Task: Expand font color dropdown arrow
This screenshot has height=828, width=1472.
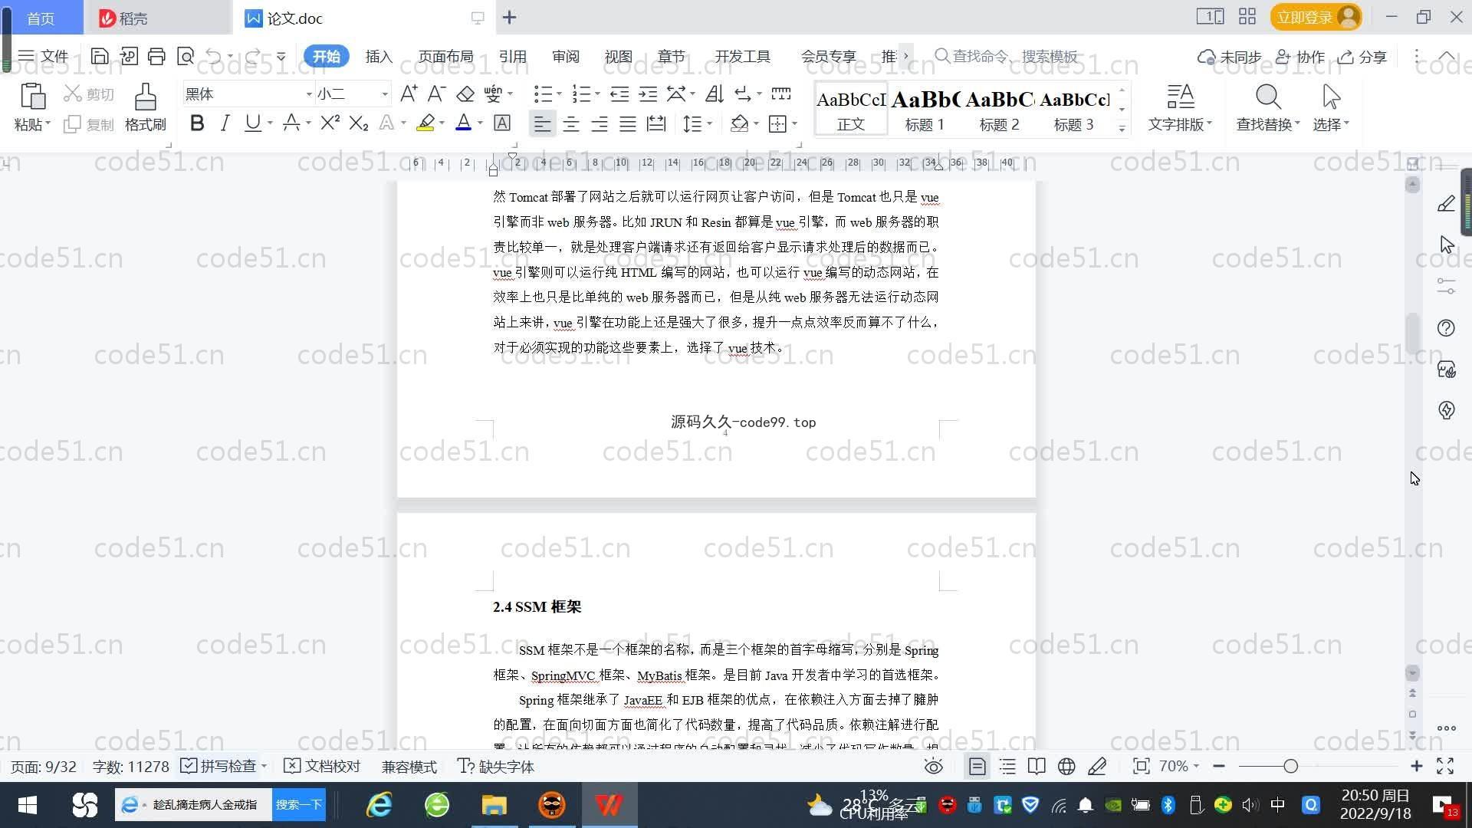Action: click(x=481, y=123)
